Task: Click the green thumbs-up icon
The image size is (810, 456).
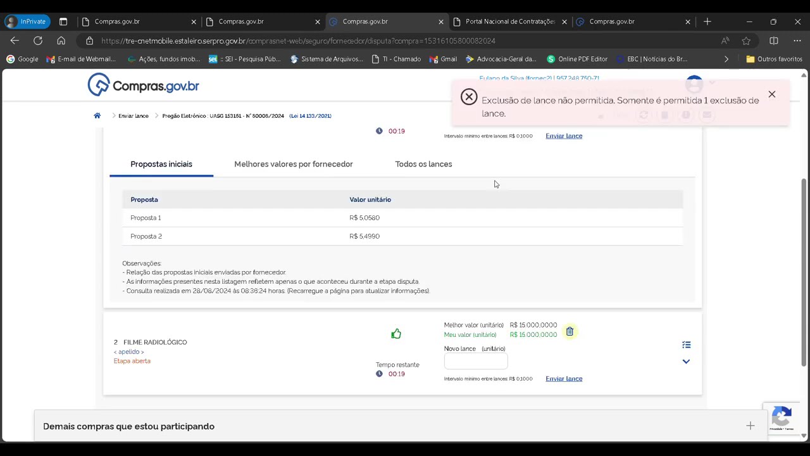Action: pos(396,334)
